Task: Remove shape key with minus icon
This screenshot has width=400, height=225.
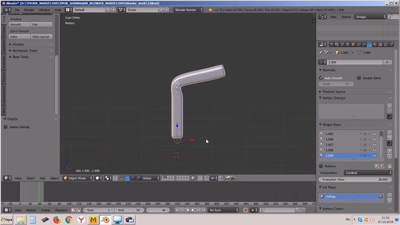Action: point(389,137)
